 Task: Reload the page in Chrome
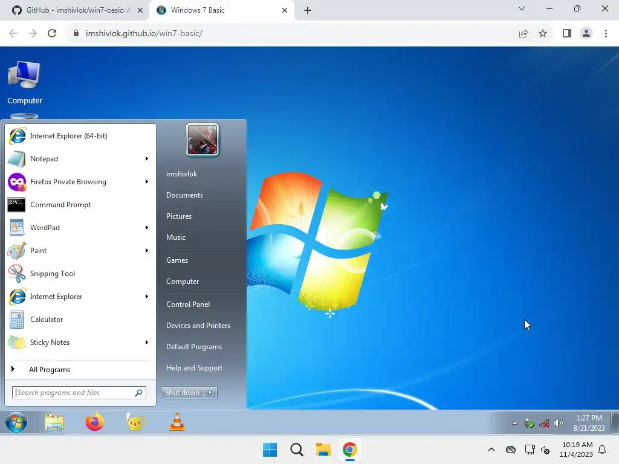click(x=52, y=34)
